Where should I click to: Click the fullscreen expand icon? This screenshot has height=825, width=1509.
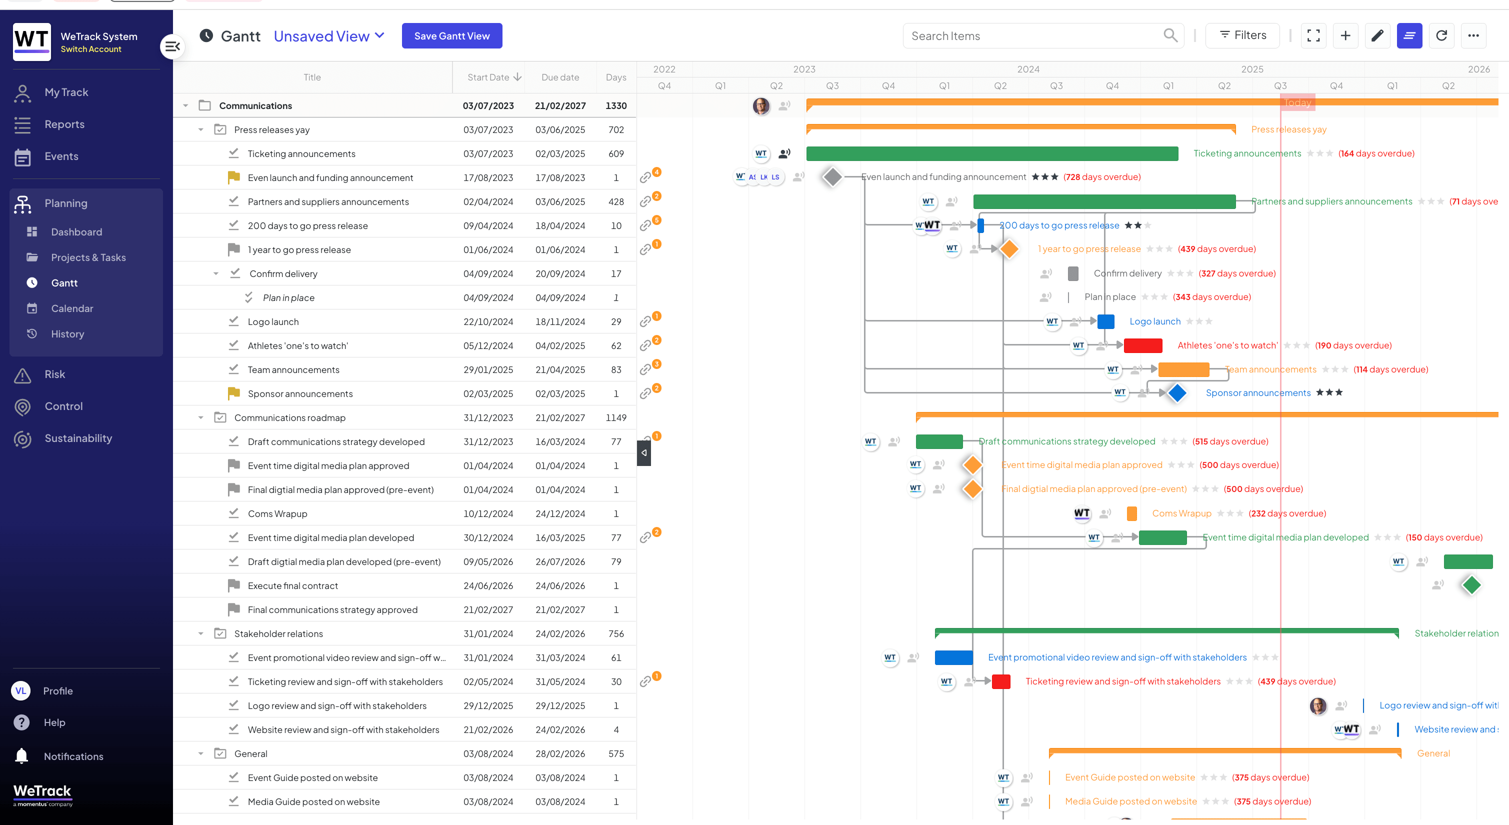(x=1313, y=35)
